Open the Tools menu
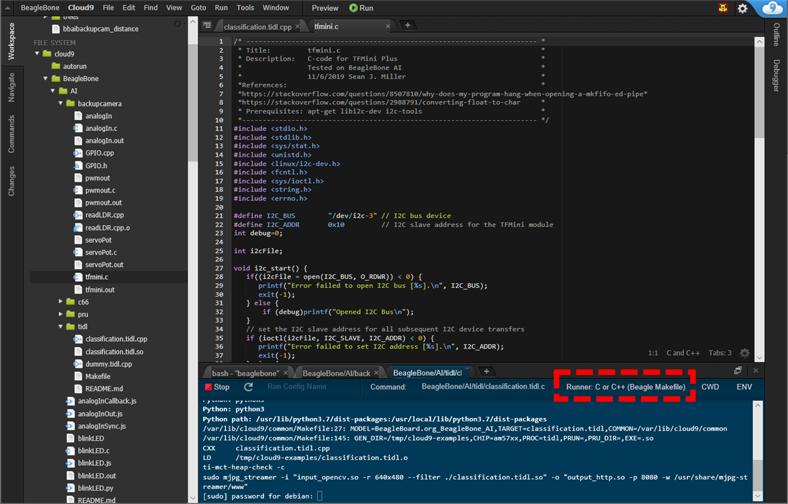This screenshot has width=788, height=504. pyautogui.click(x=245, y=8)
